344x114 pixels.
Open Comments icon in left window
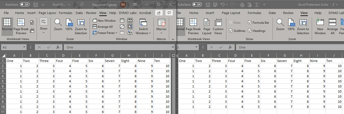(x=169, y=13)
